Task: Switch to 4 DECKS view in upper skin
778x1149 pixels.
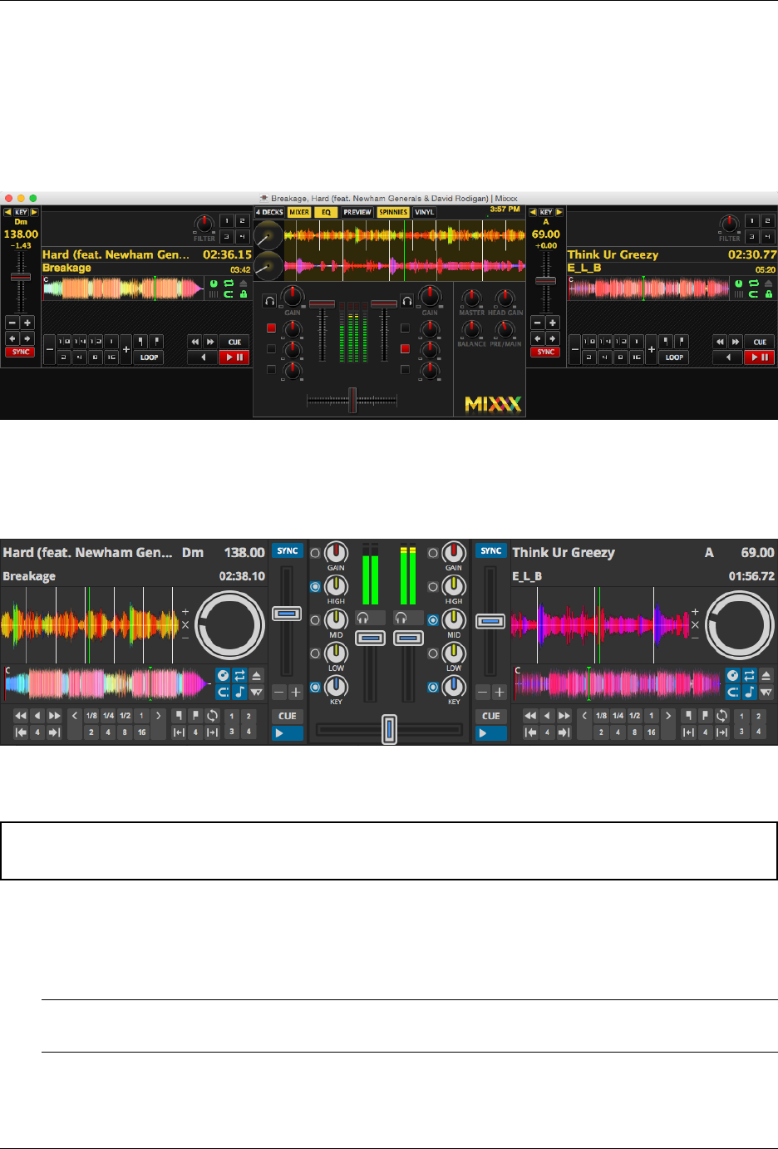Action: click(x=269, y=212)
